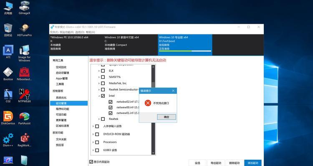Viewport: 313px width, 166px height.
Task: Launch PartAssist desktop shortcut
Action: [x=24, y=118]
